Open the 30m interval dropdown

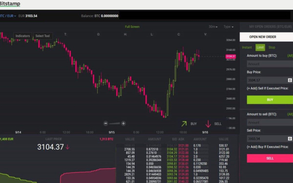213,27
